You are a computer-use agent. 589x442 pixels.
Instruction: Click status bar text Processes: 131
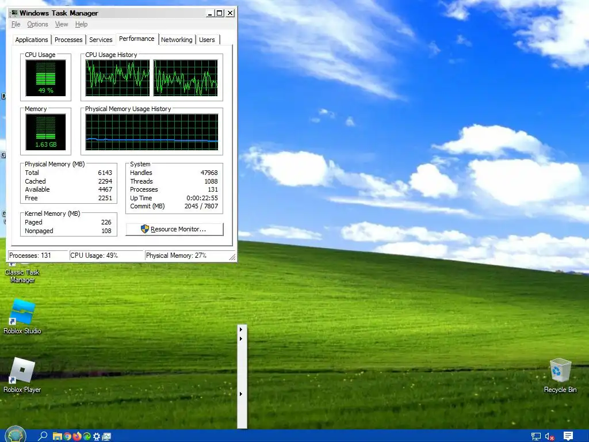[x=30, y=255]
